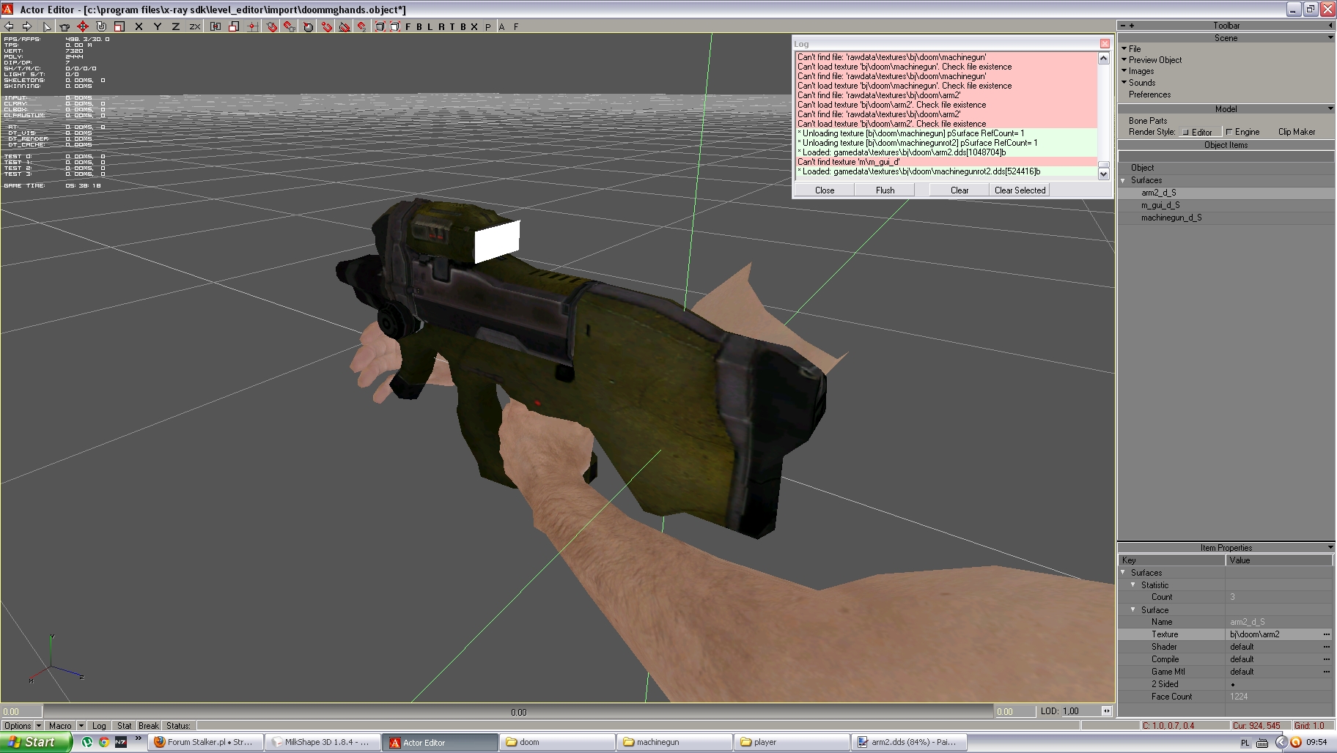This screenshot has width=1337, height=753.
Task: Click the non-uniform scale icon
Action: pos(234,26)
